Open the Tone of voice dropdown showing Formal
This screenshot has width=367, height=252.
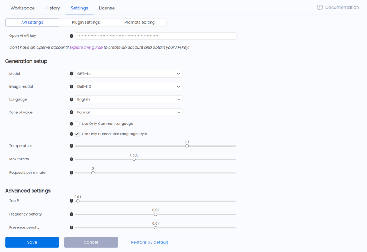(x=129, y=112)
